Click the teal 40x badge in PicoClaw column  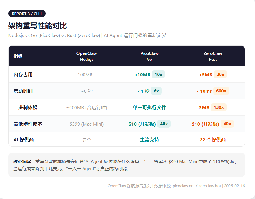(x=164, y=124)
